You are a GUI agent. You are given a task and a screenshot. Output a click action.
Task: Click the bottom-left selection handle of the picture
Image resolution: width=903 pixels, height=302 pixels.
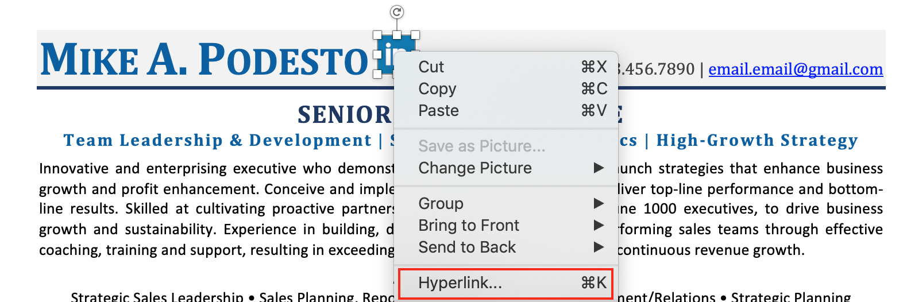click(x=377, y=74)
